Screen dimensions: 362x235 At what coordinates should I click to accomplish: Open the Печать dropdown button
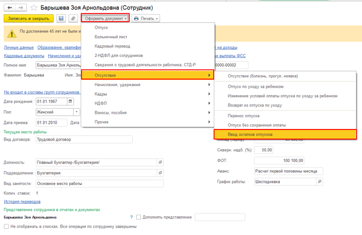146,18
